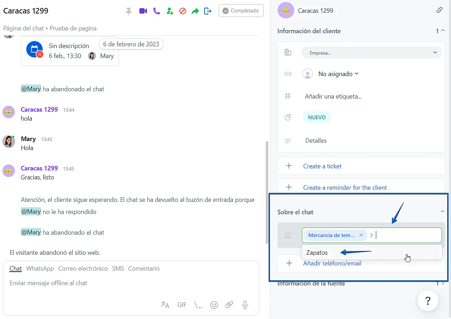Remove the Mercancia de tem... chip
The image size is (451, 319).
pyautogui.click(x=361, y=235)
